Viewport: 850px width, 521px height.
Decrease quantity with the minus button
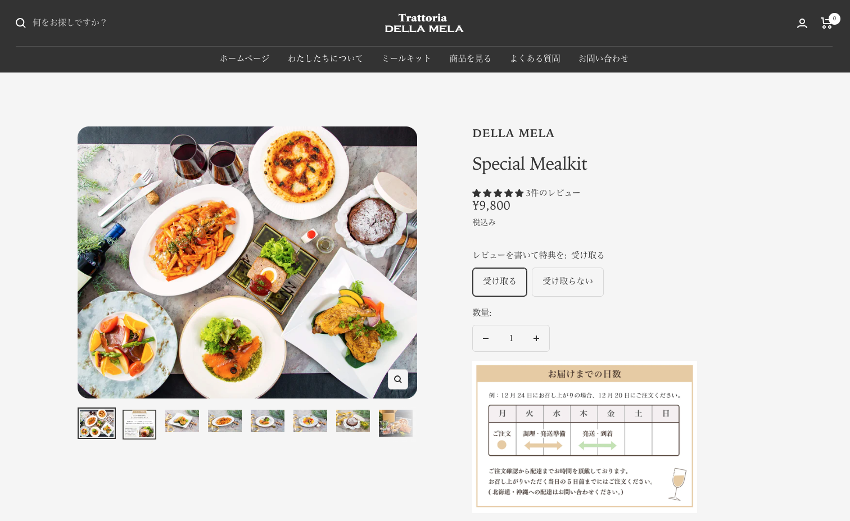(486, 338)
